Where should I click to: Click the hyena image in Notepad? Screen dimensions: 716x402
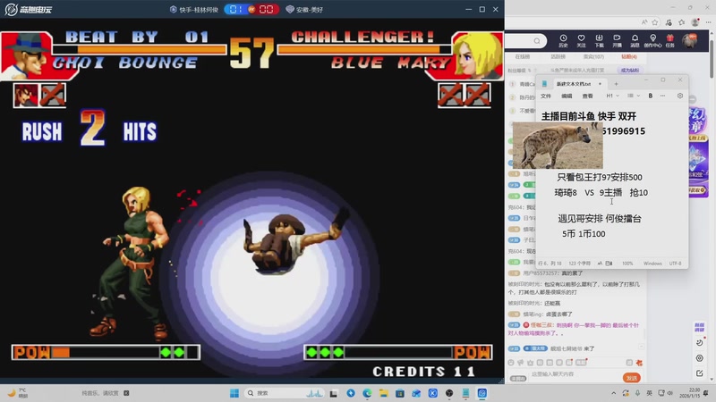click(558, 146)
